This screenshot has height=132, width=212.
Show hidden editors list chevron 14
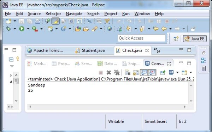(157, 50)
